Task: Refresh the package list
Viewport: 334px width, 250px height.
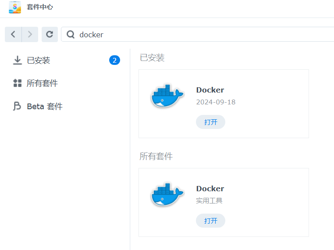Action: click(x=50, y=34)
